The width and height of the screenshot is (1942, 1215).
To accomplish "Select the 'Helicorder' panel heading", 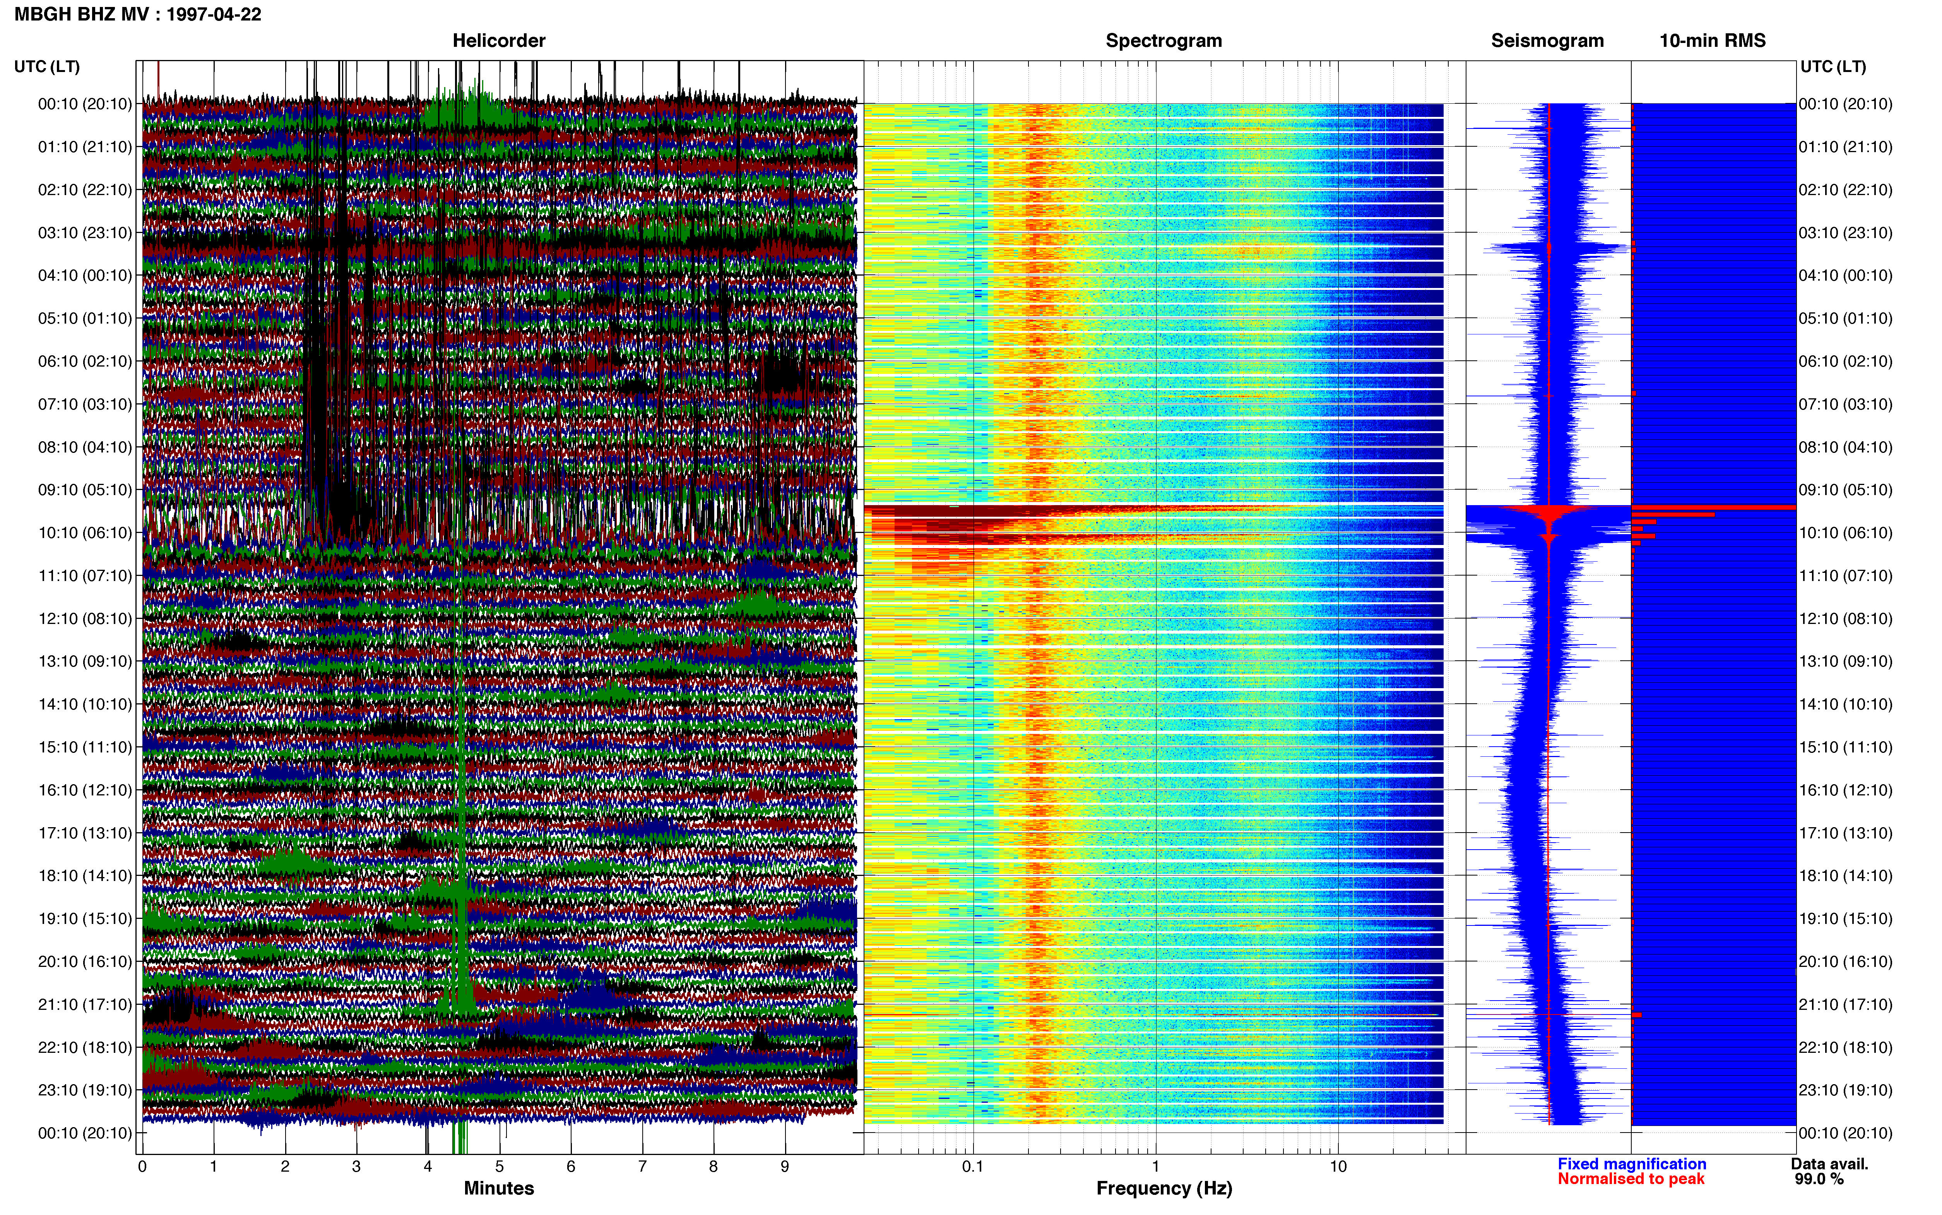I will tap(499, 41).
